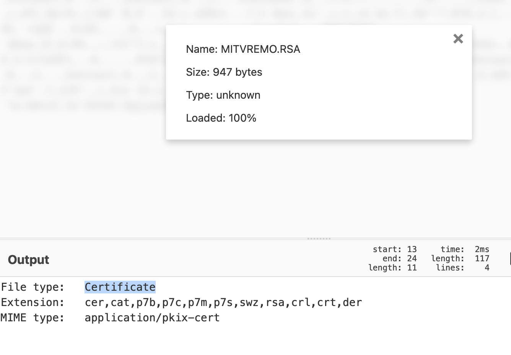Viewport: 511px width, 355px height.
Task: Click the selection length: 11 indicator
Action: coord(392,268)
